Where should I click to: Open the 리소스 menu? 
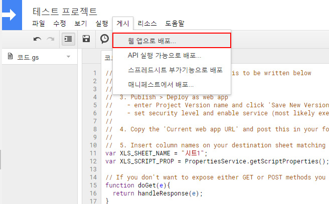147,24
